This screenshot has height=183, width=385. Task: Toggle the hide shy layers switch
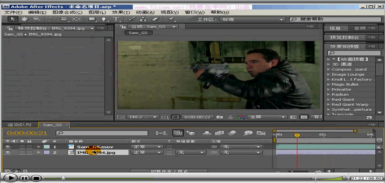pos(207,133)
